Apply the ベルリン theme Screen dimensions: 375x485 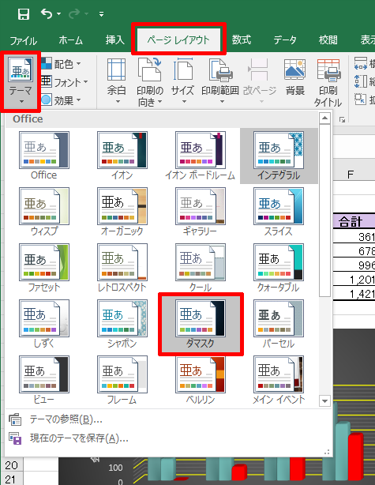pyautogui.click(x=201, y=380)
